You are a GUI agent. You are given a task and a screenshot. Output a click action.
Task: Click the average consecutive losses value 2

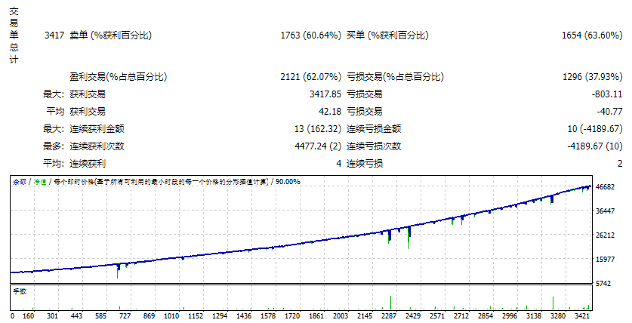(x=620, y=164)
